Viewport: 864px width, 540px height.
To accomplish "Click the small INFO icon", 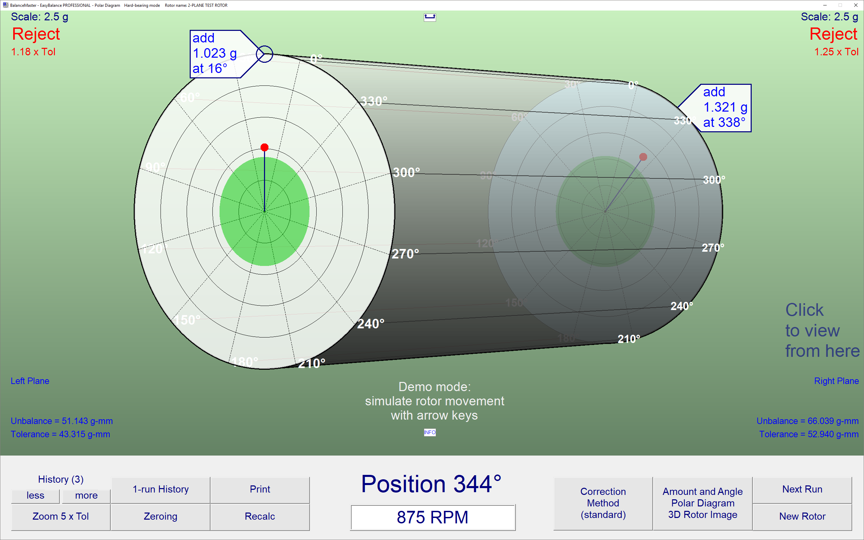I will click(x=430, y=432).
